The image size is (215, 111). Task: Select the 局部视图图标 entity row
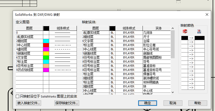click(x=126, y=57)
